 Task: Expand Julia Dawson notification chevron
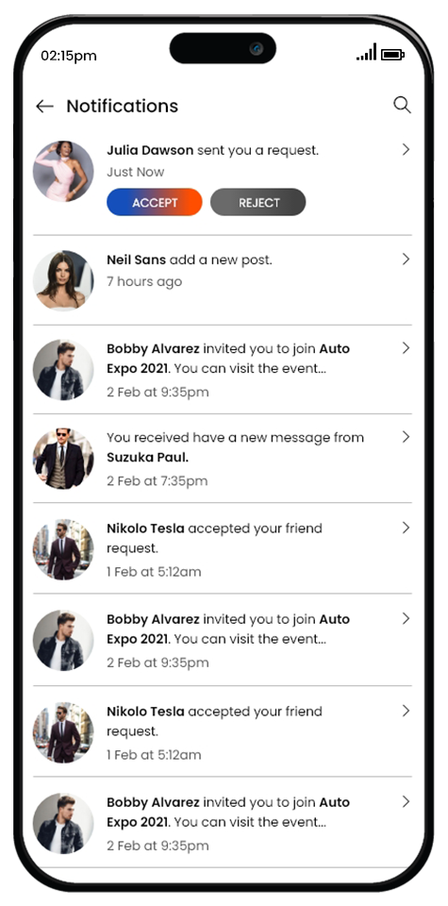click(x=406, y=150)
